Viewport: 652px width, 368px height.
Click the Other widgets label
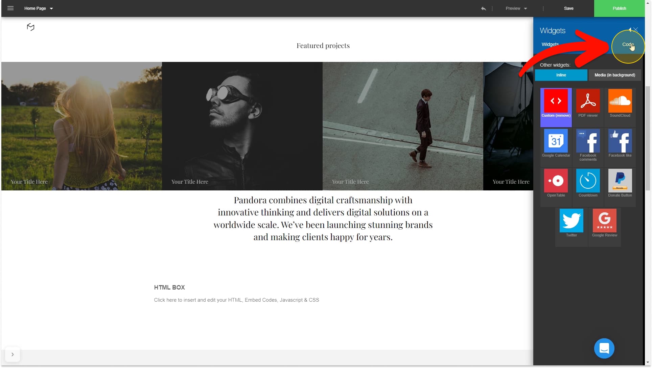555,65
